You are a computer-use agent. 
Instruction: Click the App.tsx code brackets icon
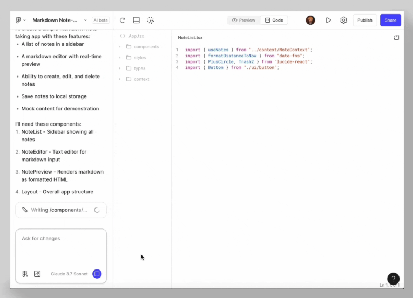(123, 36)
